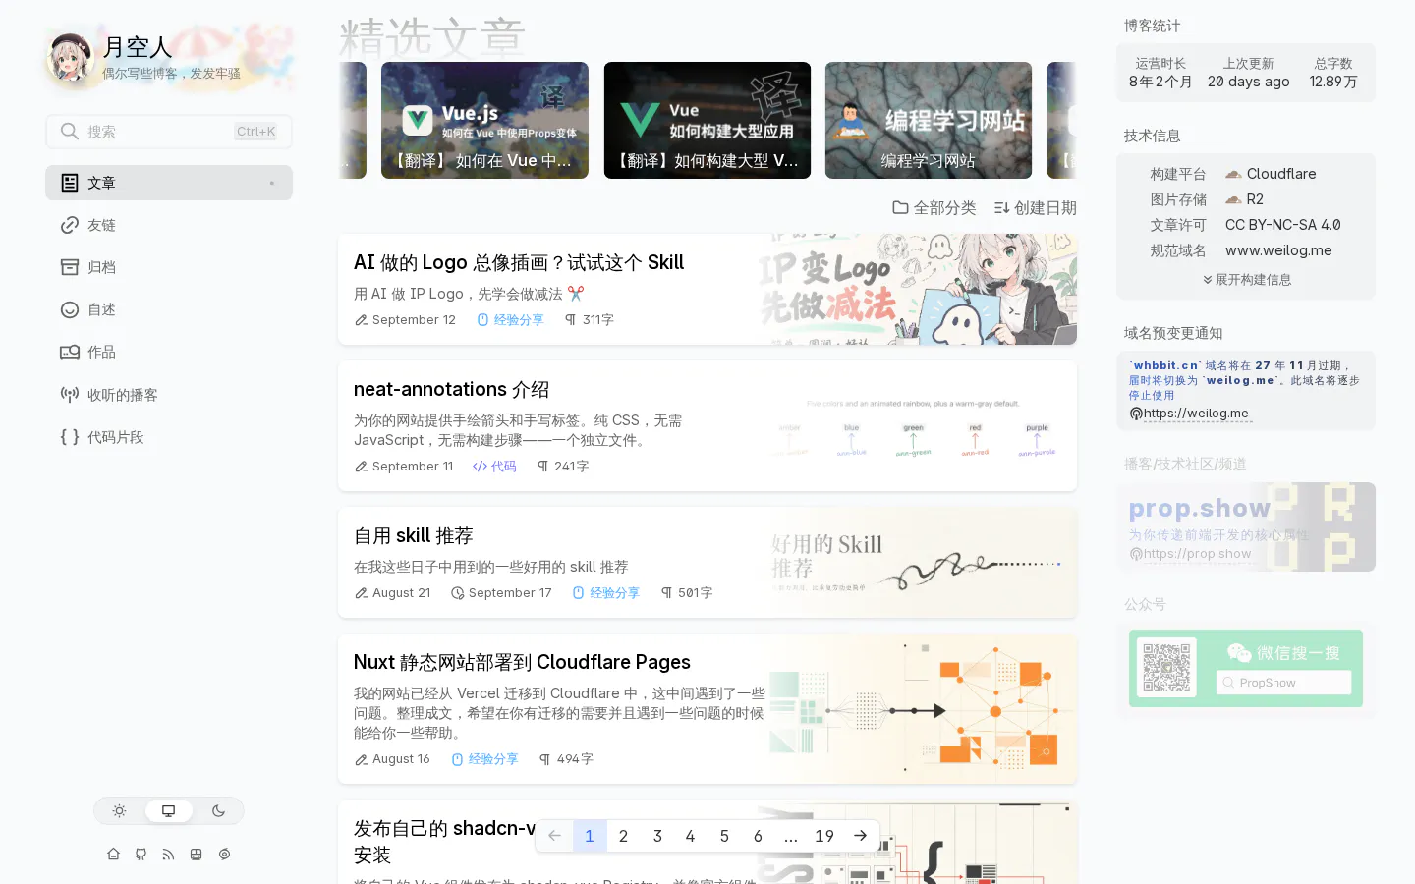Click CC BY-NC-SA 4.0 license text

[1283, 225]
